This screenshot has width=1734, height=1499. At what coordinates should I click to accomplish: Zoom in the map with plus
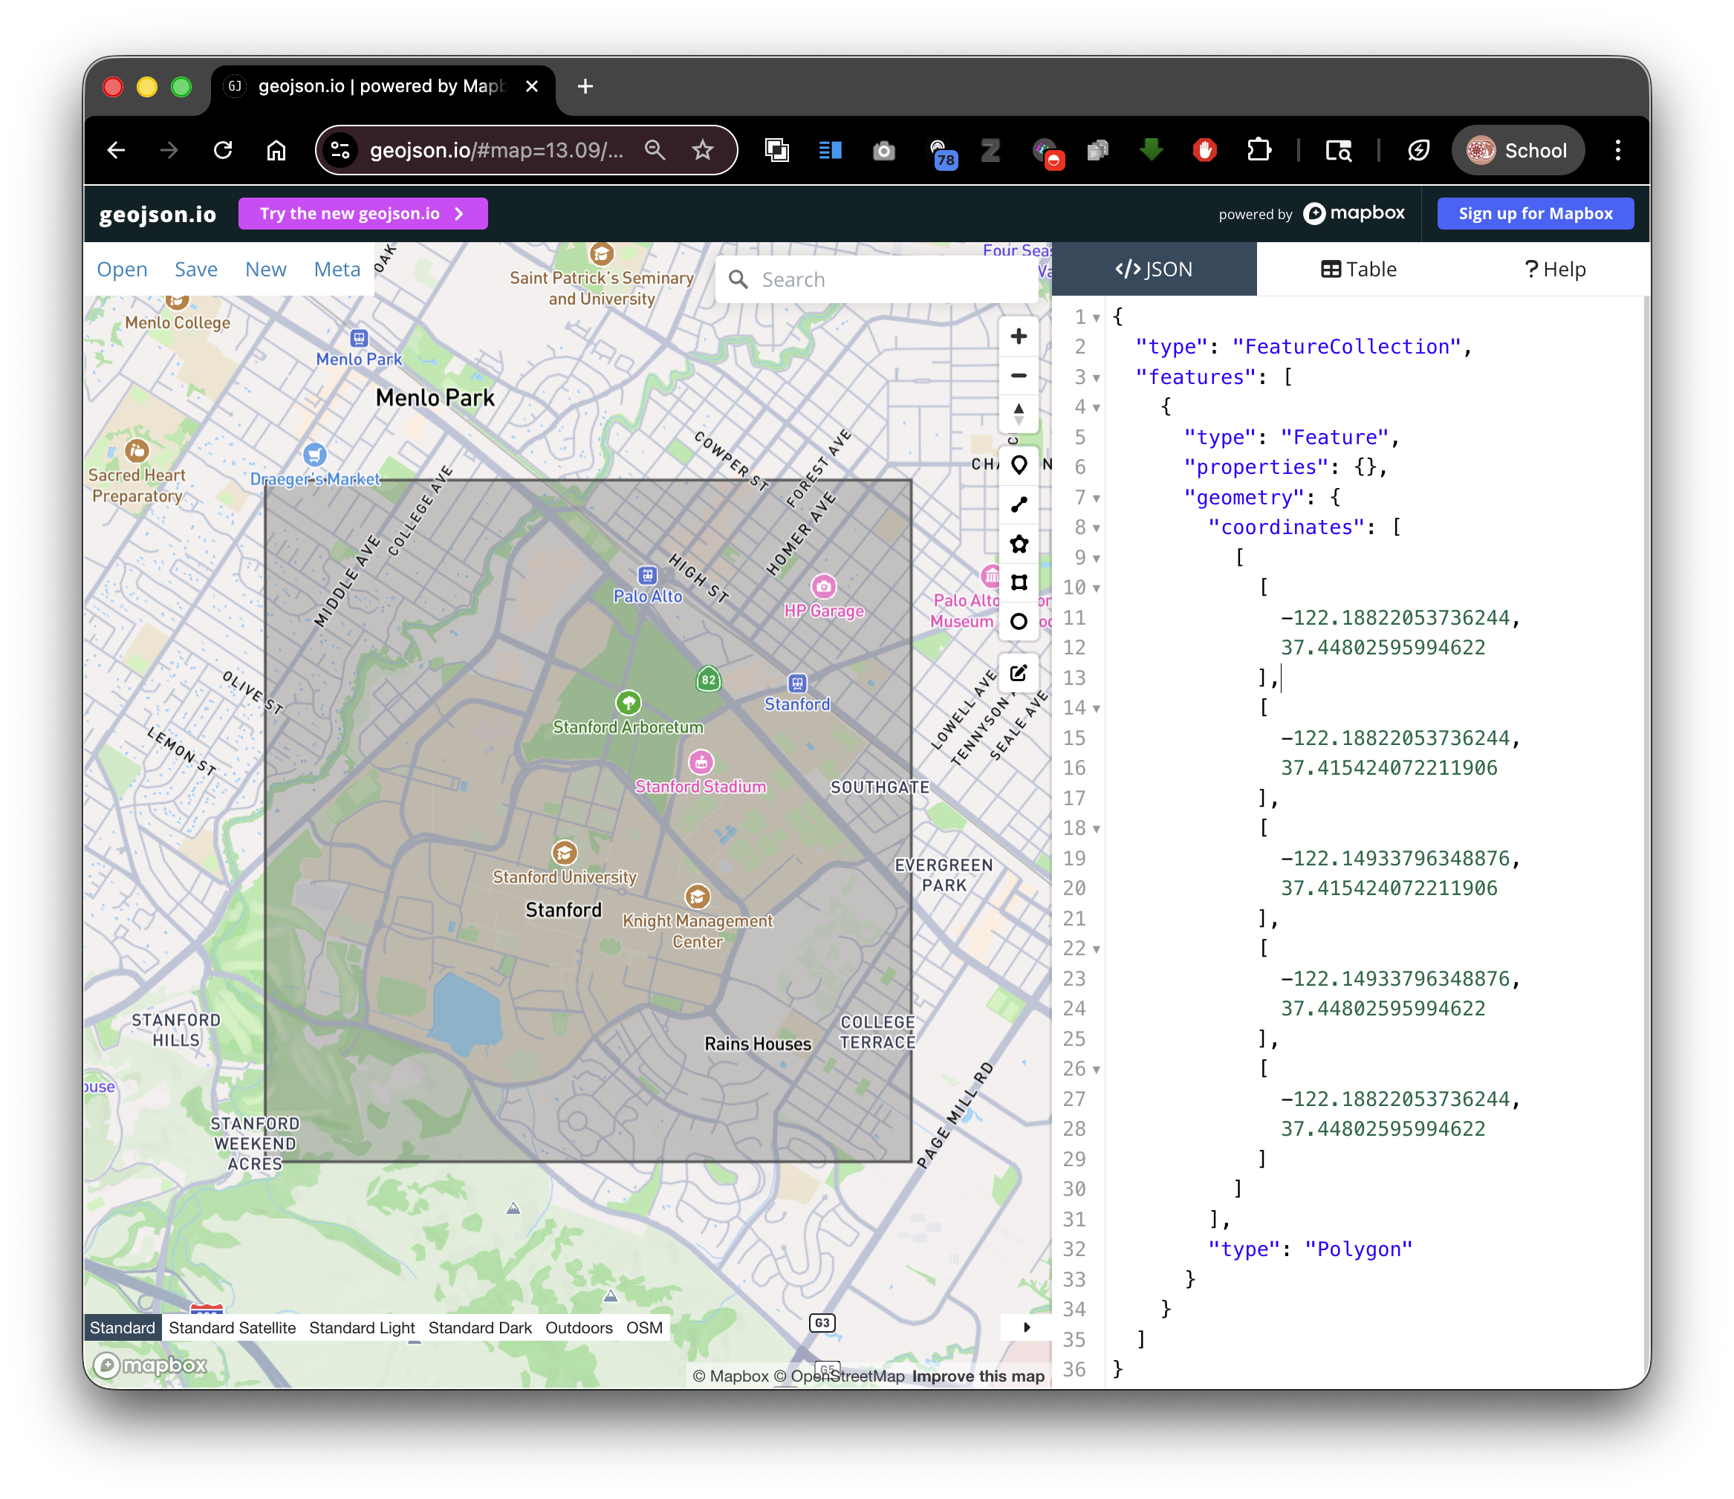1019,336
